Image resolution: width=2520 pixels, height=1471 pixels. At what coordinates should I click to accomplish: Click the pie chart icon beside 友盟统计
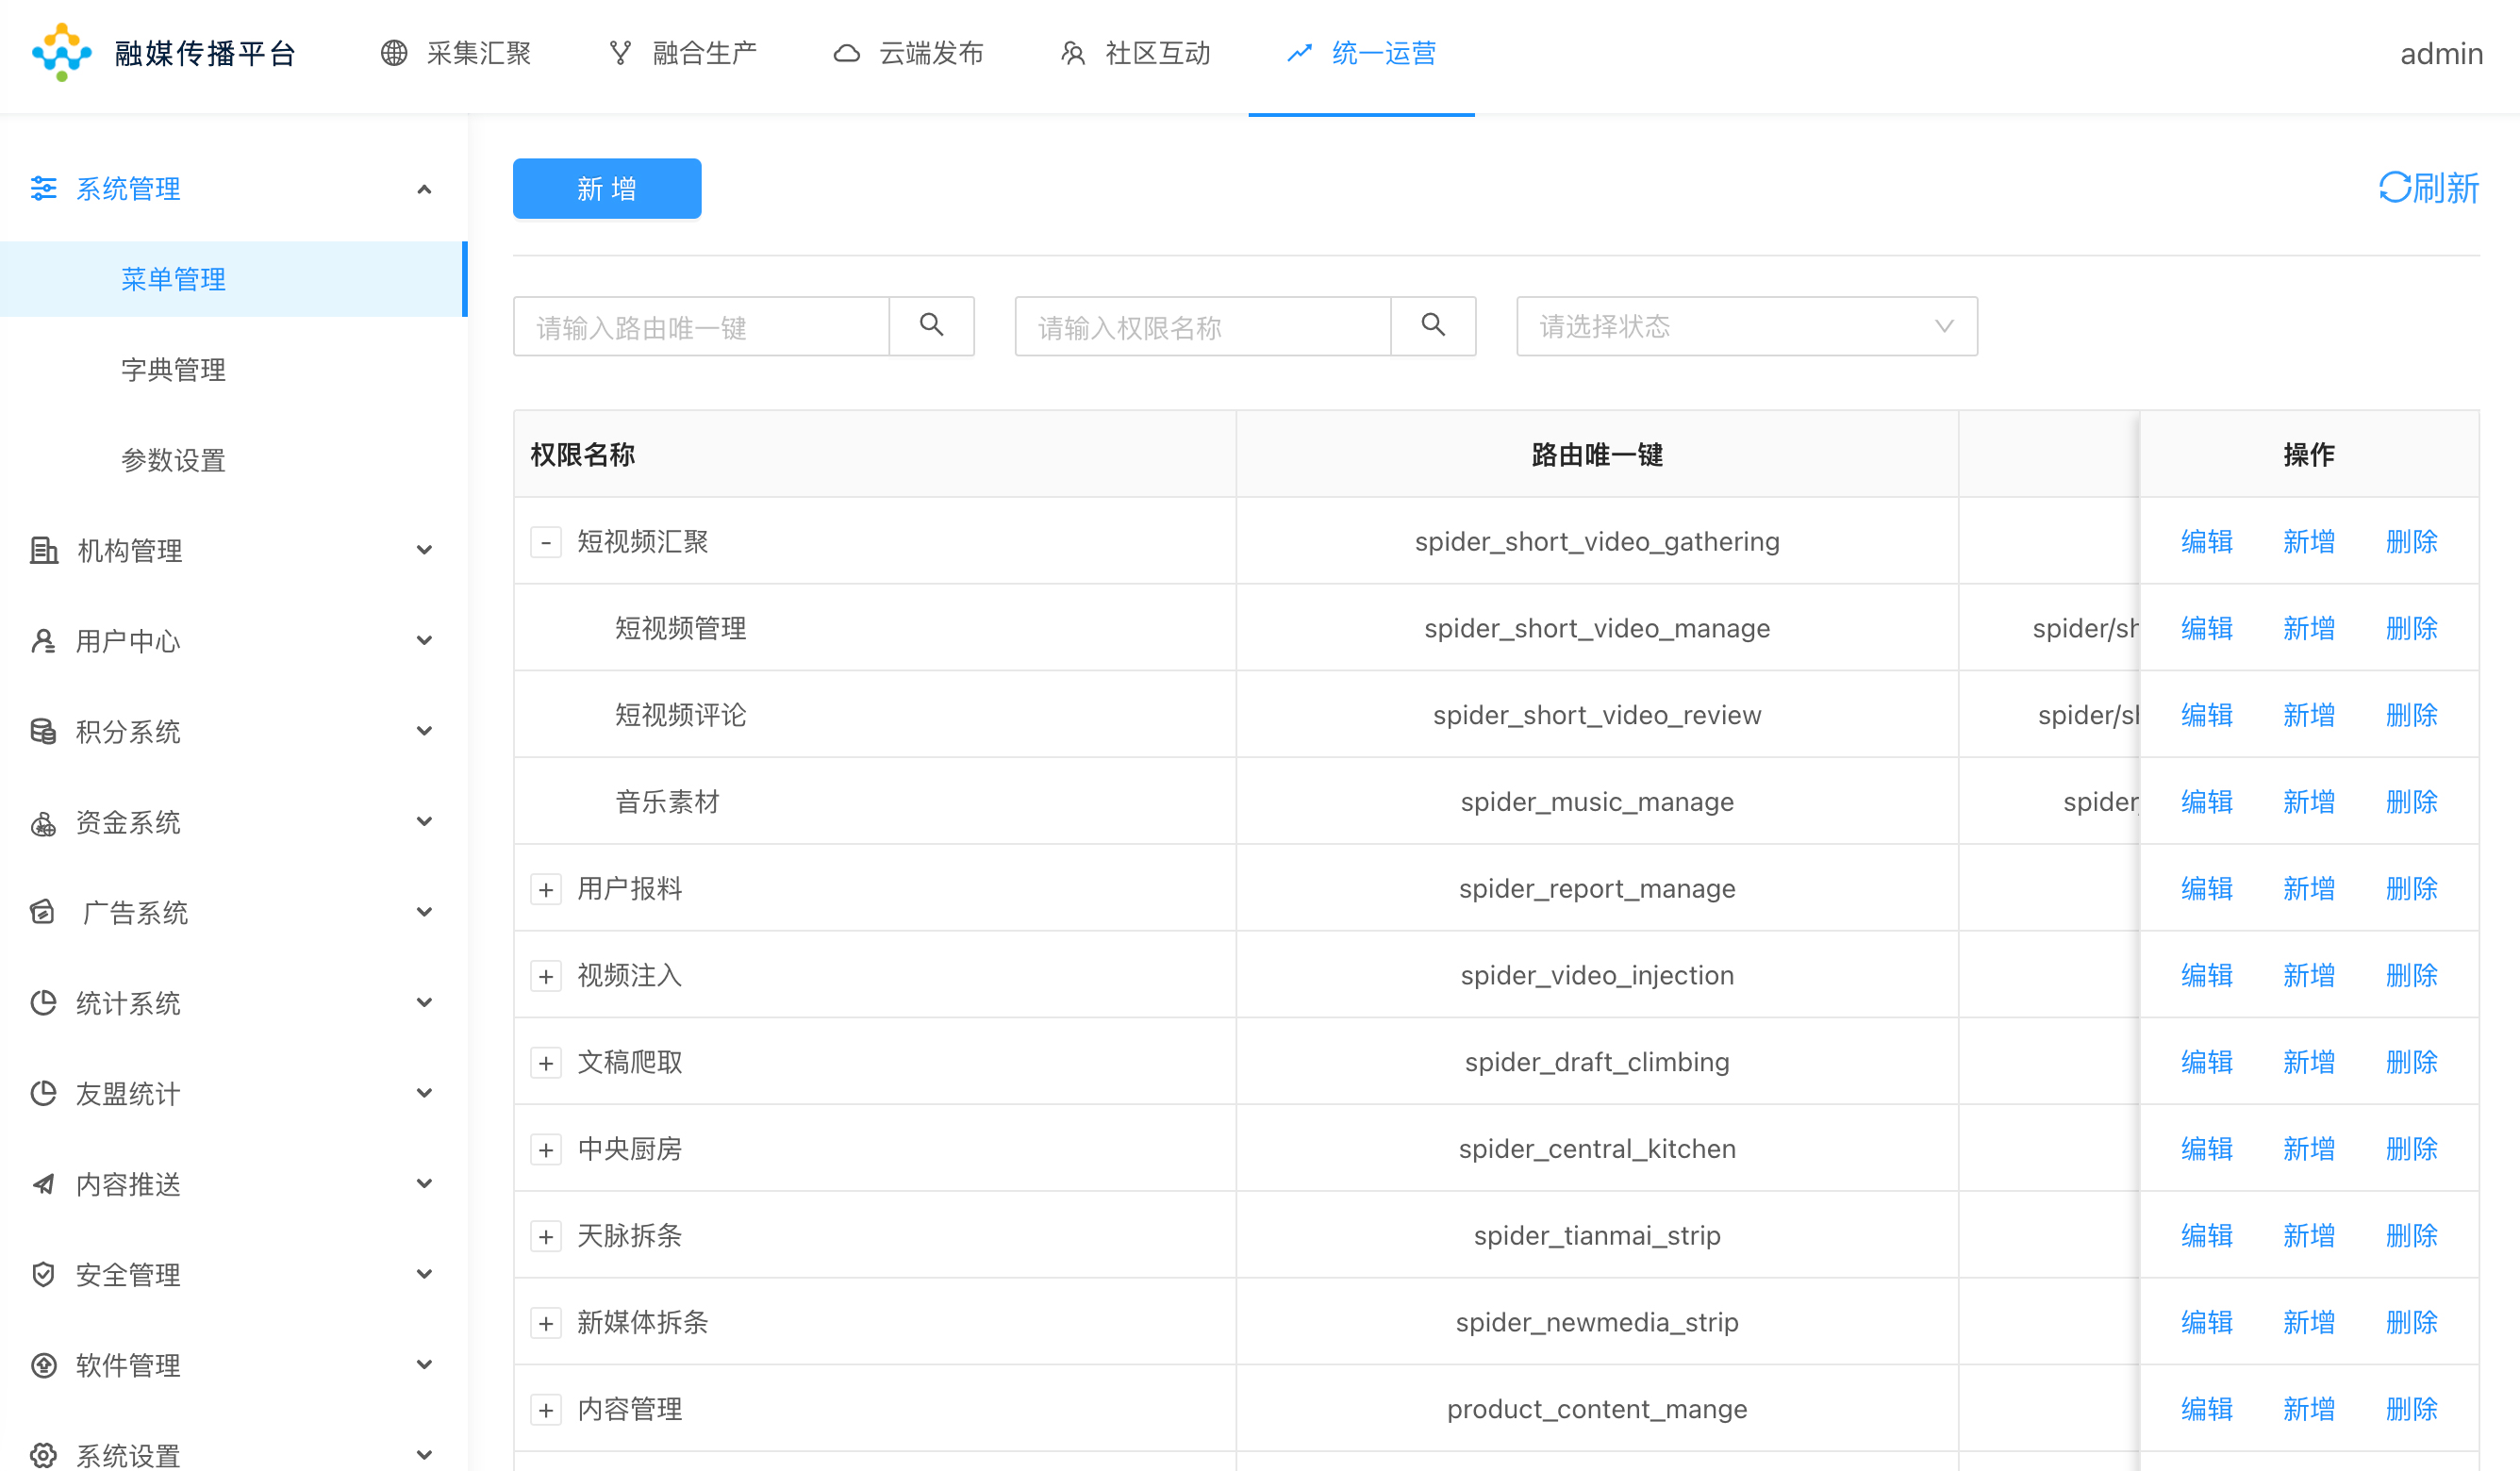pyautogui.click(x=43, y=1093)
